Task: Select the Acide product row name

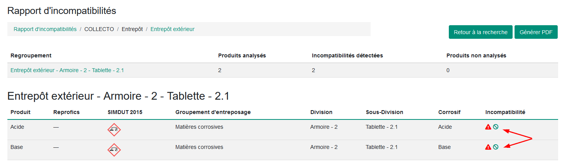Action: tap(17, 127)
